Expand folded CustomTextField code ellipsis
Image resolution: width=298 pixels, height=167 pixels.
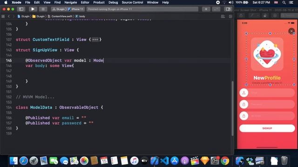(95, 39)
